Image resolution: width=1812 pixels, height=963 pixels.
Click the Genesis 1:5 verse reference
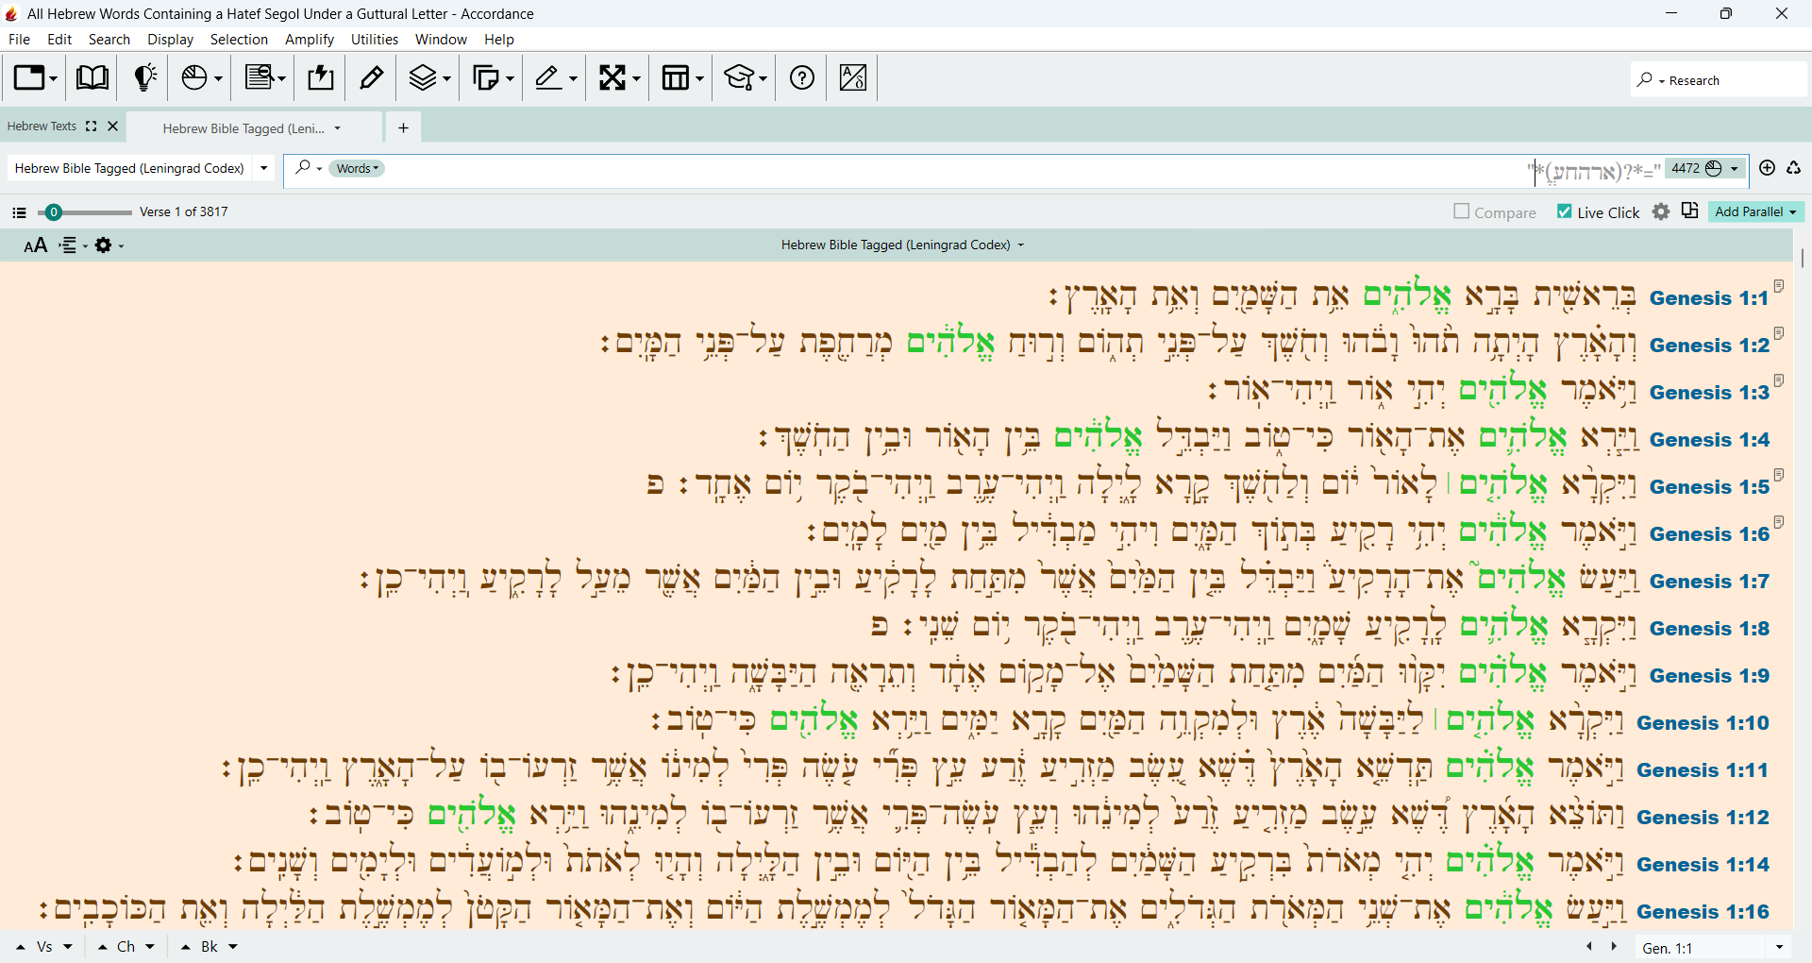(x=1709, y=487)
